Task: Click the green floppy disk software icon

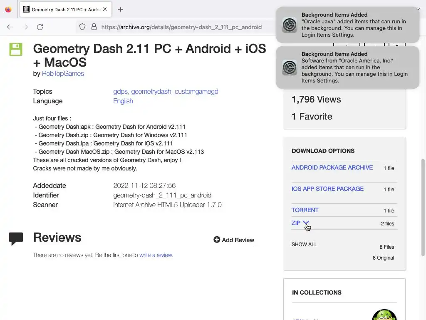Action: click(16, 49)
